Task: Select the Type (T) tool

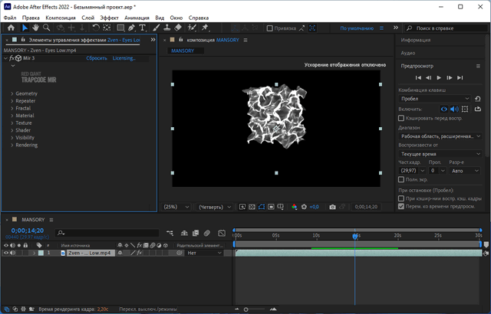Action: pos(143,28)
